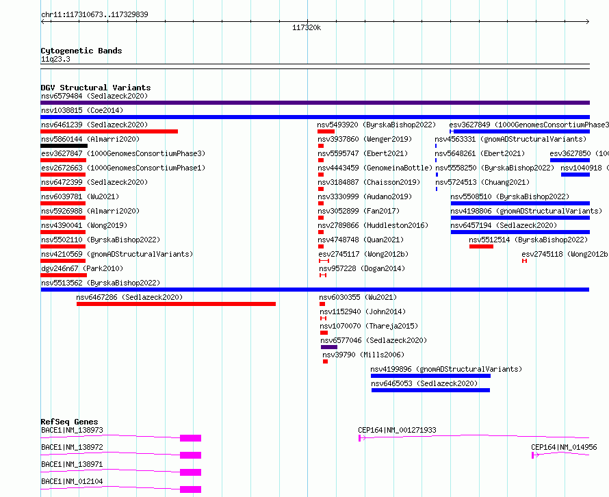Click the nsv5860144 (Almarri2020) label
This screenshot has width=609, height=497.
[90, 139]
